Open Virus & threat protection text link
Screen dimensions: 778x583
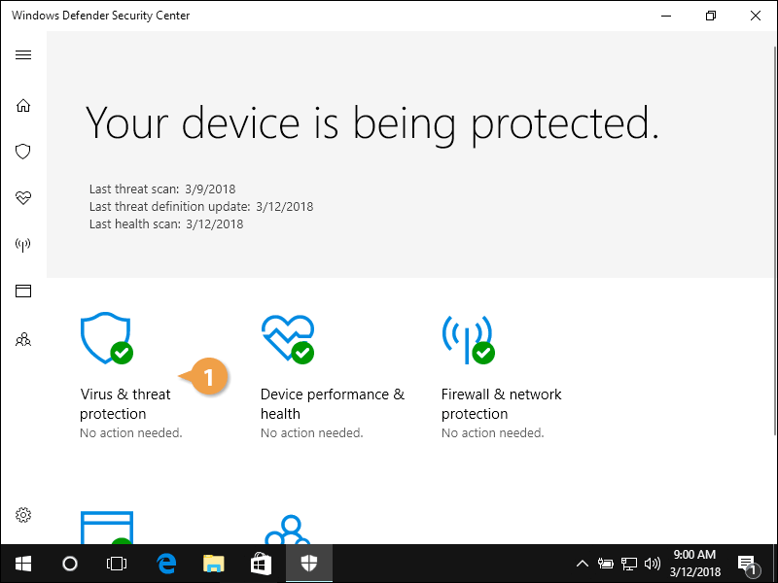[125, 404]
